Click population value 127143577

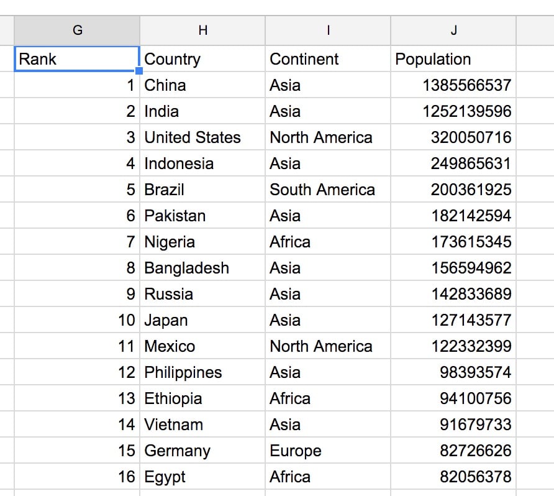(453, 320)
